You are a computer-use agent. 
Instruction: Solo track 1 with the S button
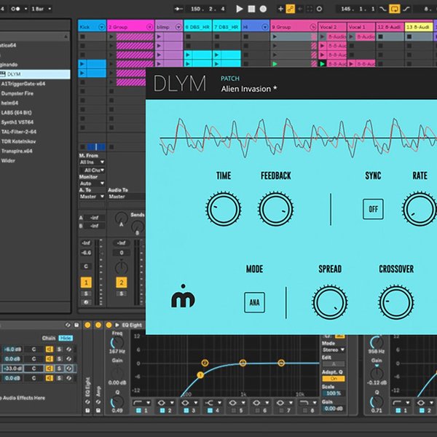[86, 293]
